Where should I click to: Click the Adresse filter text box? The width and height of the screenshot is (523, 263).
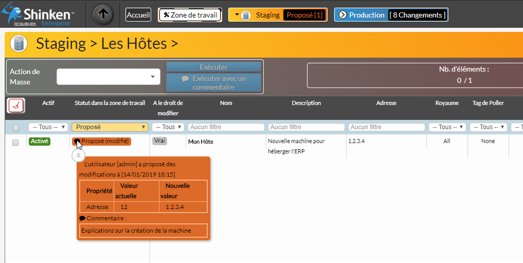click(386, 127)
